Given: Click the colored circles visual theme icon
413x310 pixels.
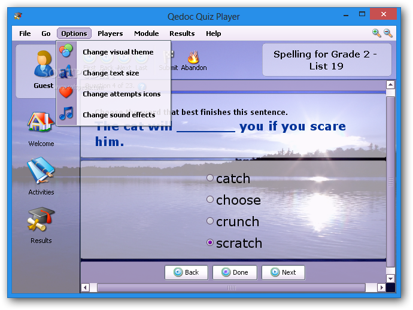Looking at the screenshot, I should coord(66,50).
